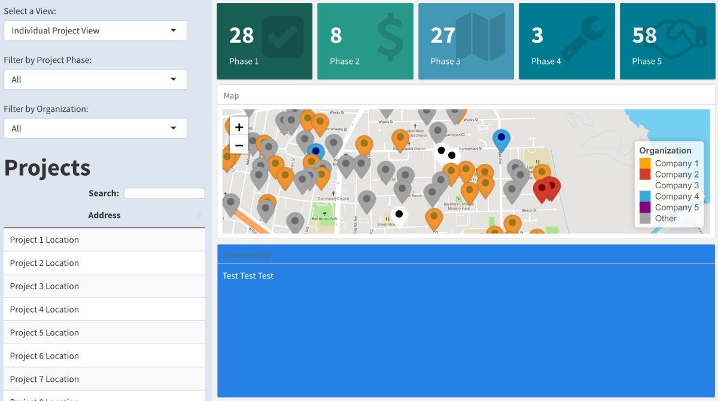
Task: Select the Project 5 Location row
Action: coord(104,333)
